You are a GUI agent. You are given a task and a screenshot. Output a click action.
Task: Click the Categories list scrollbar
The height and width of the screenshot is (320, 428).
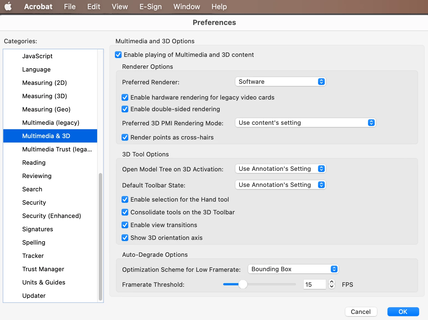(x=100, y=237)
